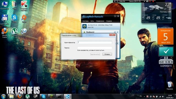Open the Minecraft taskbar icon
This screenshot has width=176, height=99.
52,97
